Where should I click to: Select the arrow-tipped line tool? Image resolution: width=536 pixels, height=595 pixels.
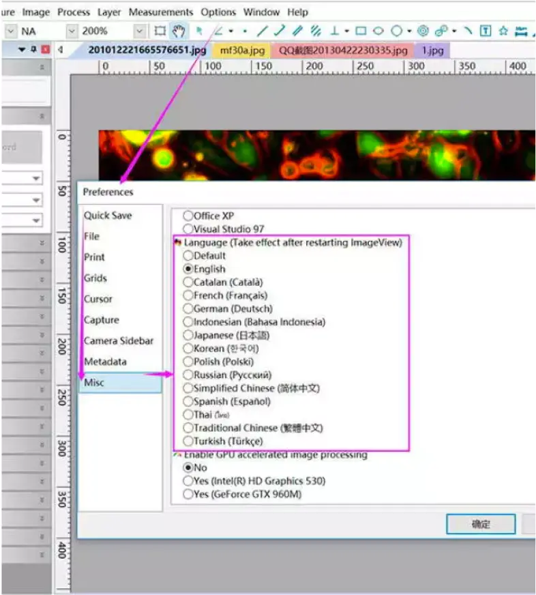click(280, 31)
